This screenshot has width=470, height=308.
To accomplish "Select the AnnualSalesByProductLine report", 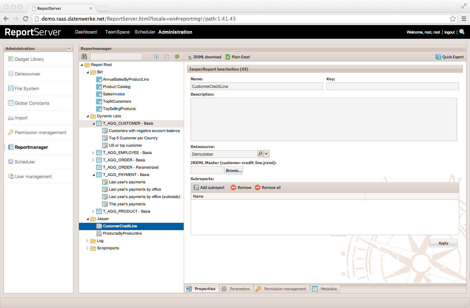I will (126, 79).
